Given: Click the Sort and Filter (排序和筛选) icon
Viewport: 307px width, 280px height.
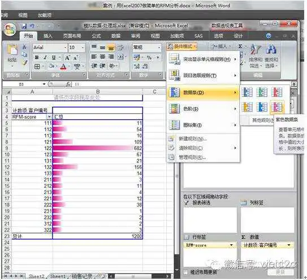Looking at the screenshot, I should click(x=256, y=56).
